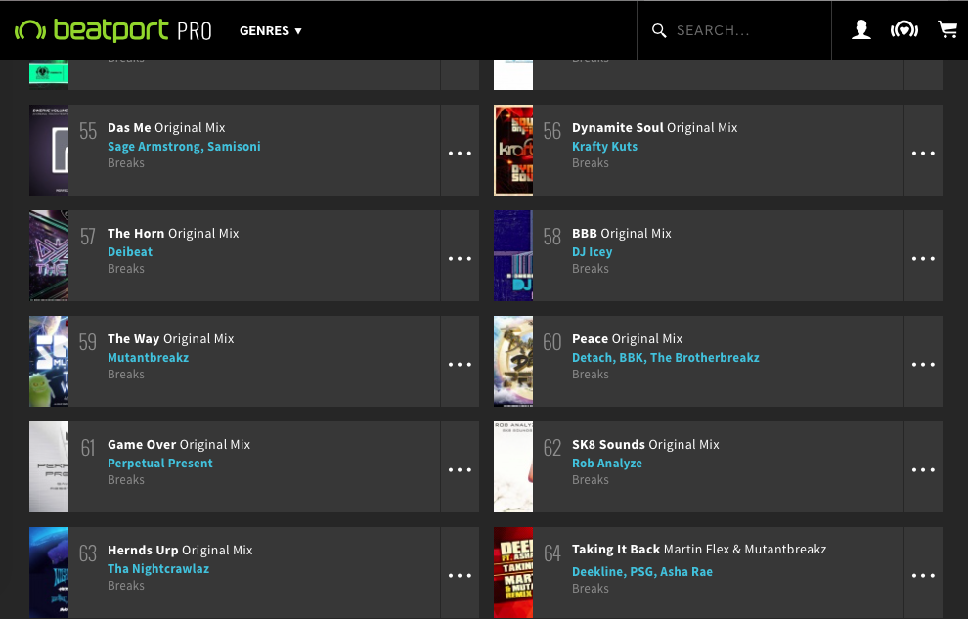Click Breaks genre under Taking It Back

[591, 588]
